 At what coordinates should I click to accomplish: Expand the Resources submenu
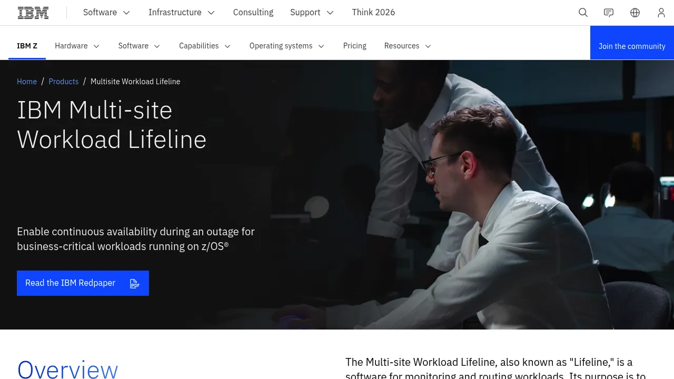408,46
